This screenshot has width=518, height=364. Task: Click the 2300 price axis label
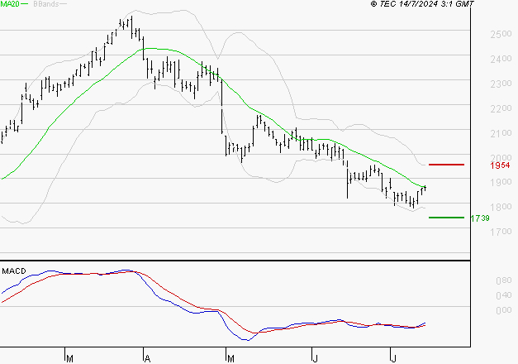(x=501, y=84)
